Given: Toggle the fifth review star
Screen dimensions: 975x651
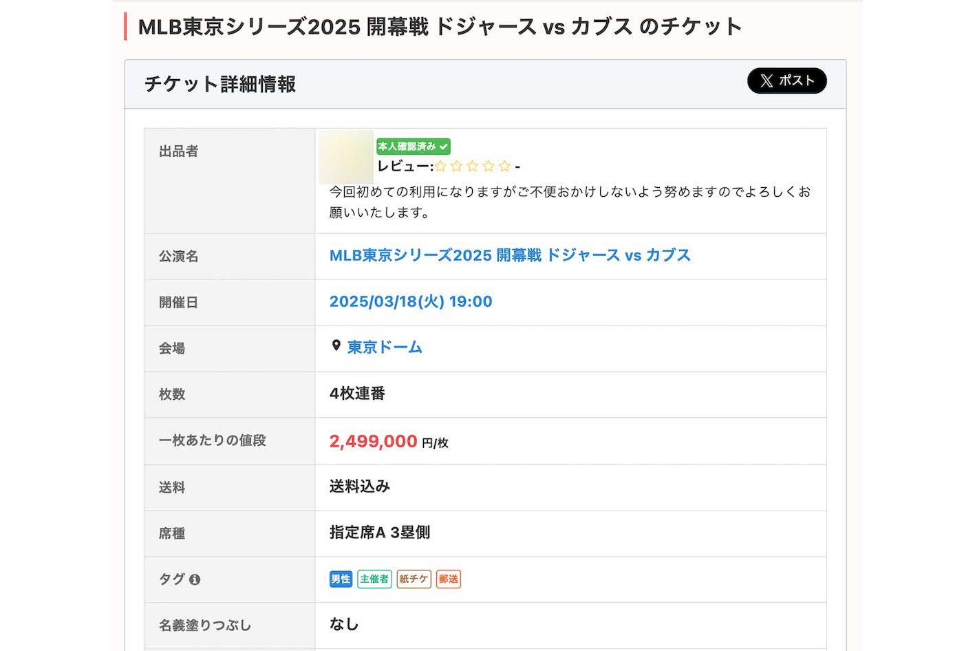Looking at the screenshot, I should tap(504, 166).
